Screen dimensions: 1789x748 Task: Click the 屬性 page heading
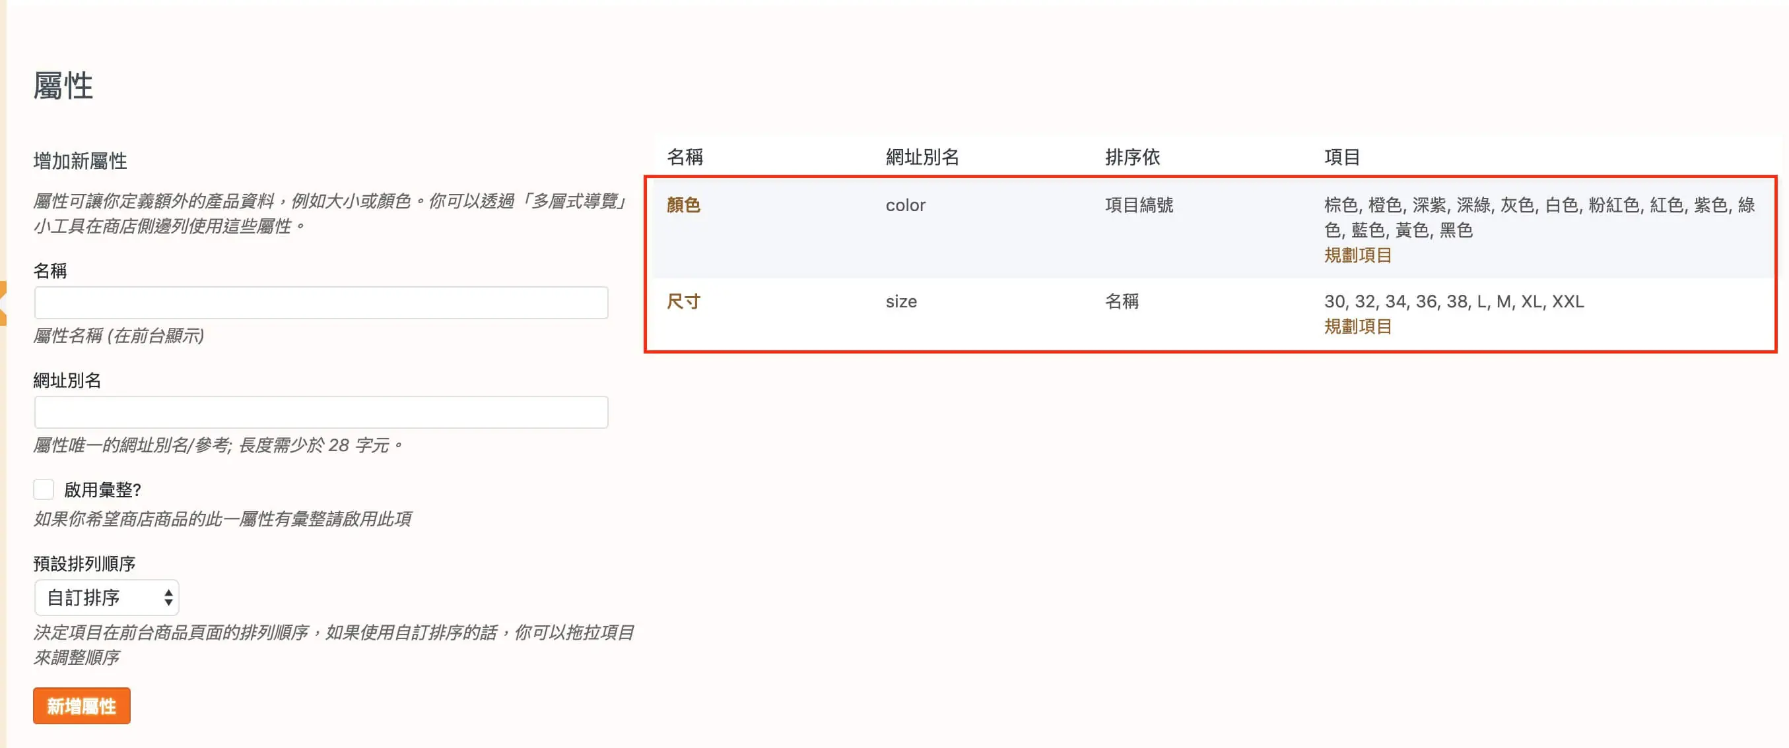pyautogui.click(x=63, y=86)
